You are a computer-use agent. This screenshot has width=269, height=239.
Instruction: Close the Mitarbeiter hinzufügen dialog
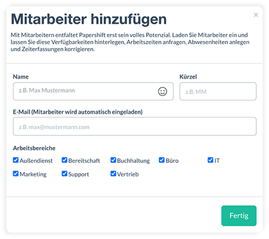point(256,15)
